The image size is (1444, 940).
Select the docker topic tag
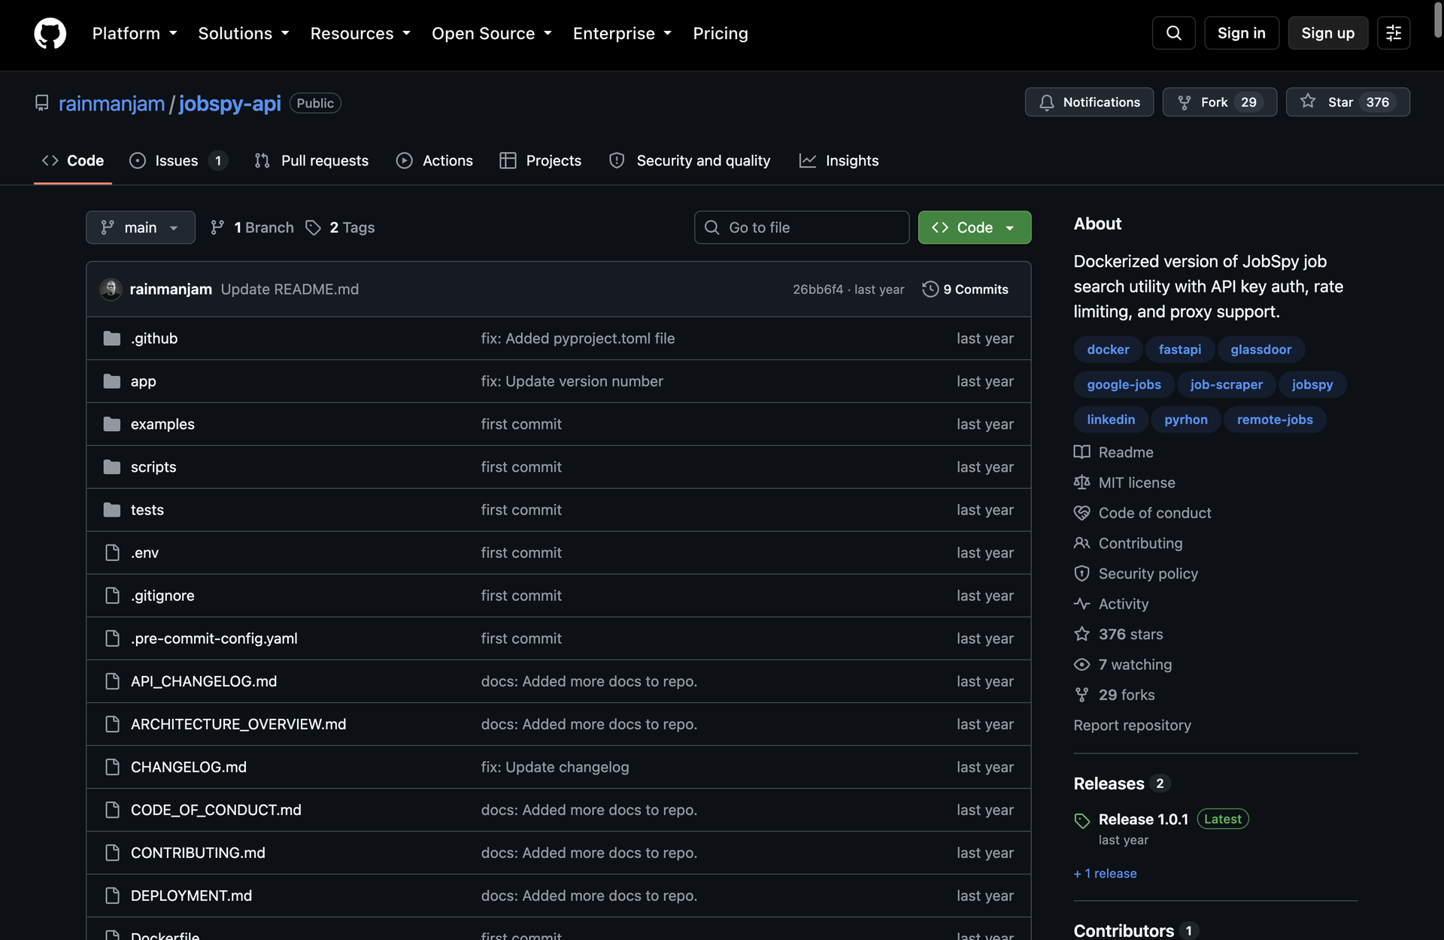click(1108, 349)
